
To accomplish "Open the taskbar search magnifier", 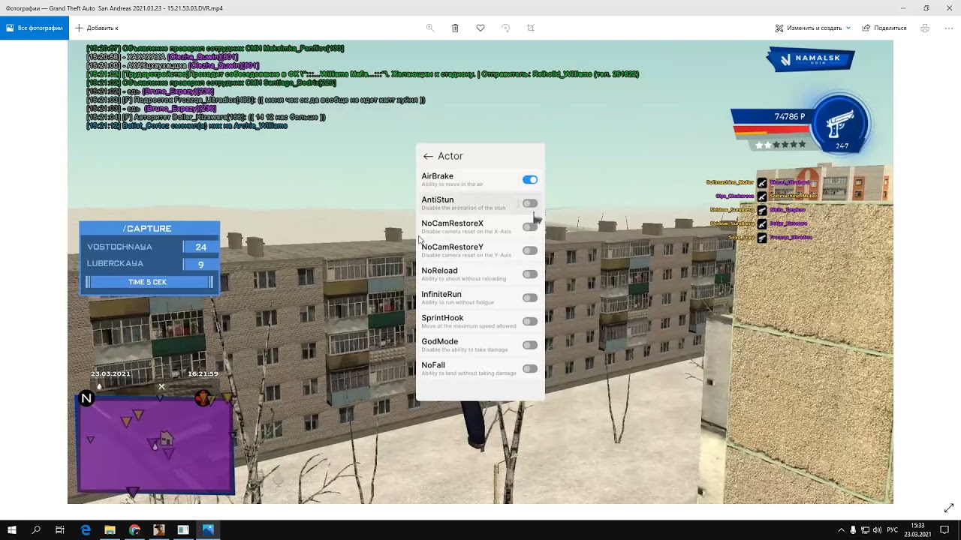I will [x=36, y=529].
